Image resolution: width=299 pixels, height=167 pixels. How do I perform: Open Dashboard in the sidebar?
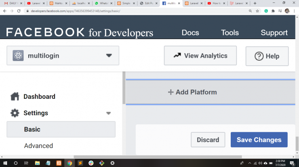click(39, 96)
